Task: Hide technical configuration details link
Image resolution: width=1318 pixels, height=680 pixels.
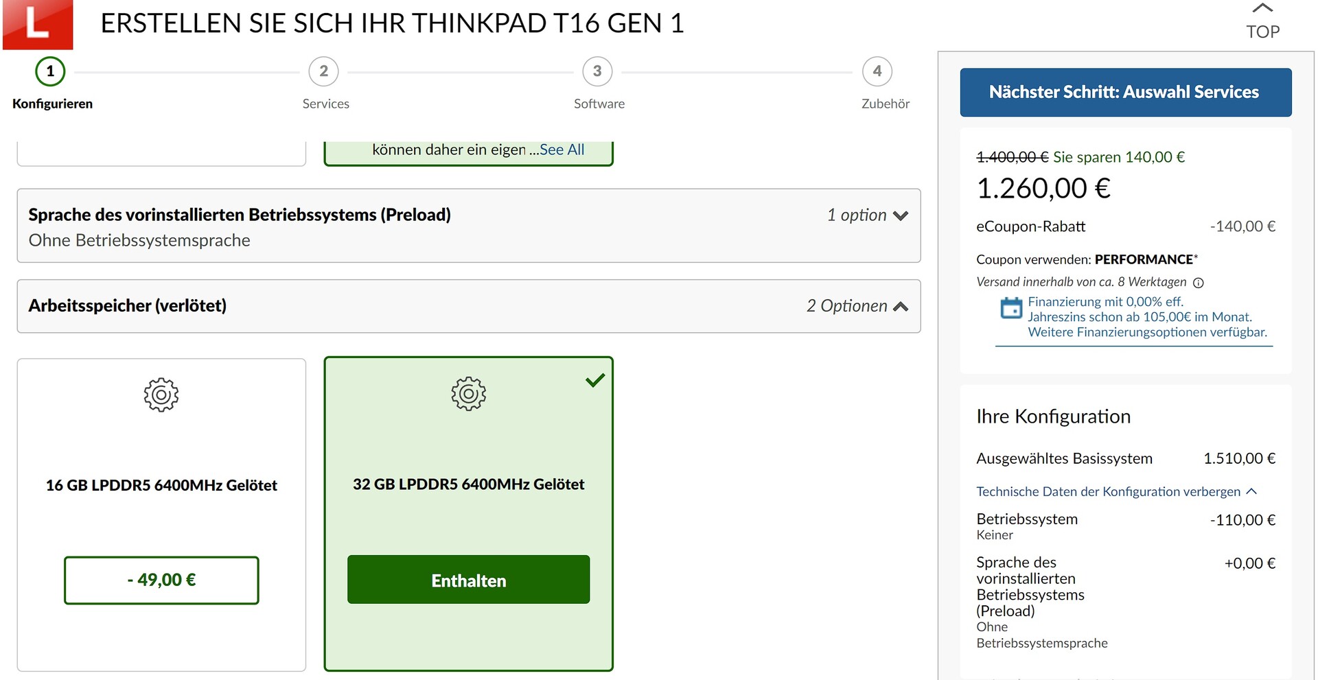Action: point(1116,491)
